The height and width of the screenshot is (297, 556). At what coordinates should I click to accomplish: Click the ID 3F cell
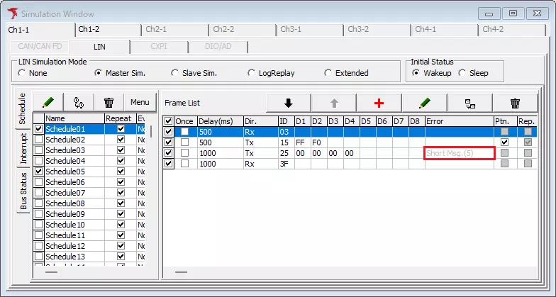point(287,164)
